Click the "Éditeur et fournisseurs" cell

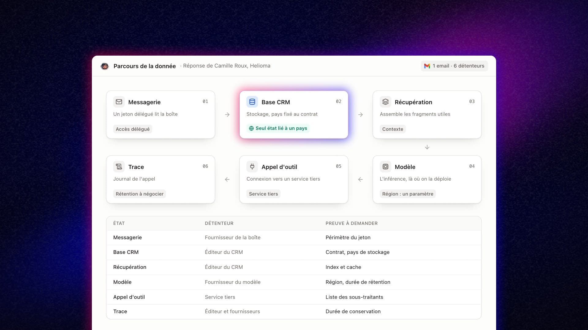point(232,311)
